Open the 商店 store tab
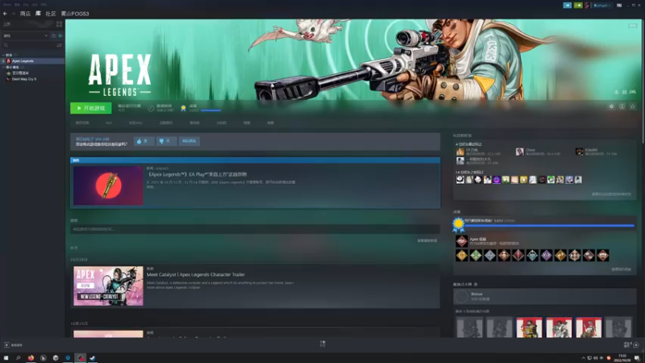645x363 pixels. 25,14
